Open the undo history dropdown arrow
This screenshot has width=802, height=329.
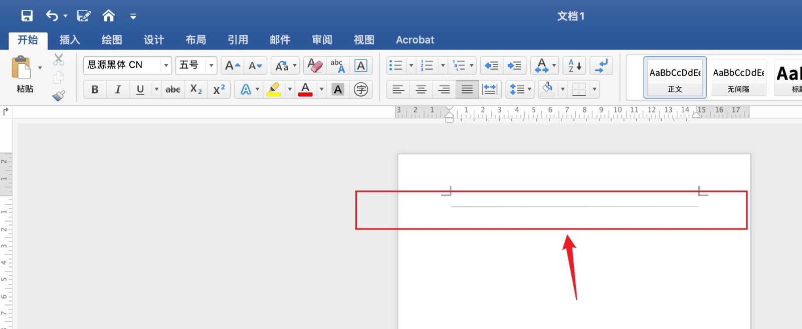click(65, 16)
